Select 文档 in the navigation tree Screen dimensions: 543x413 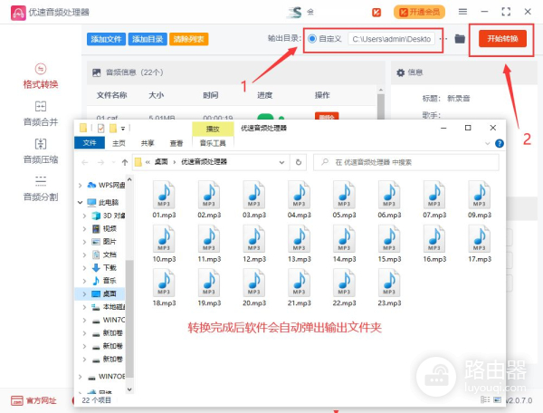110,255
